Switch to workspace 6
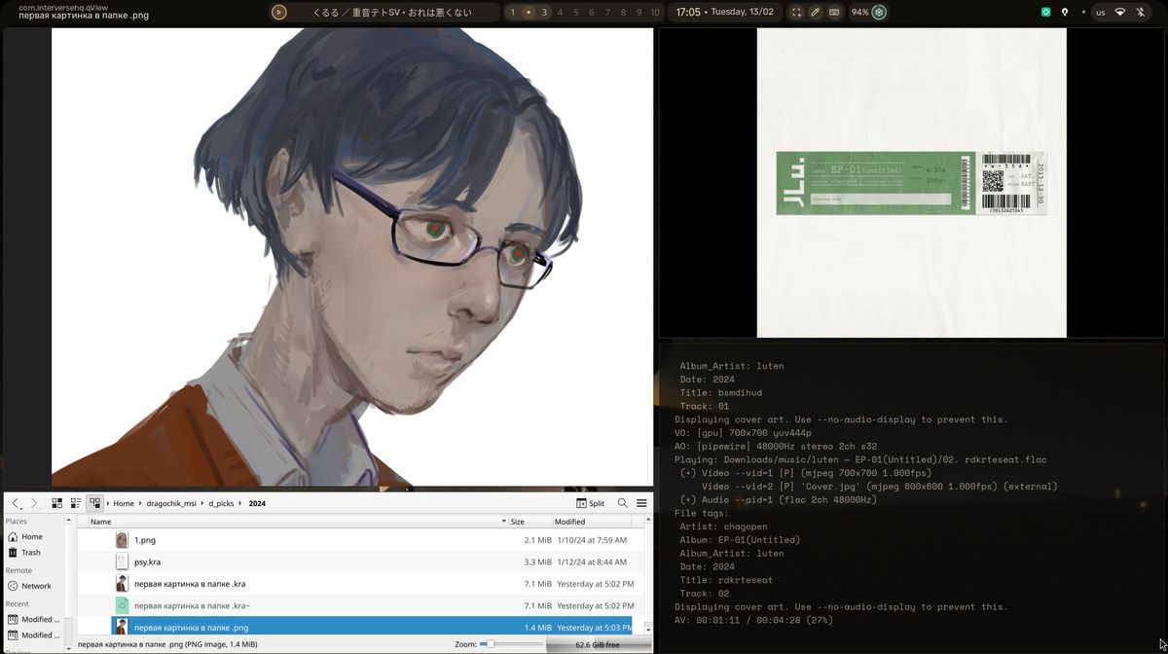The width and height of the screenshot is (1168, 654). (592, 13)
